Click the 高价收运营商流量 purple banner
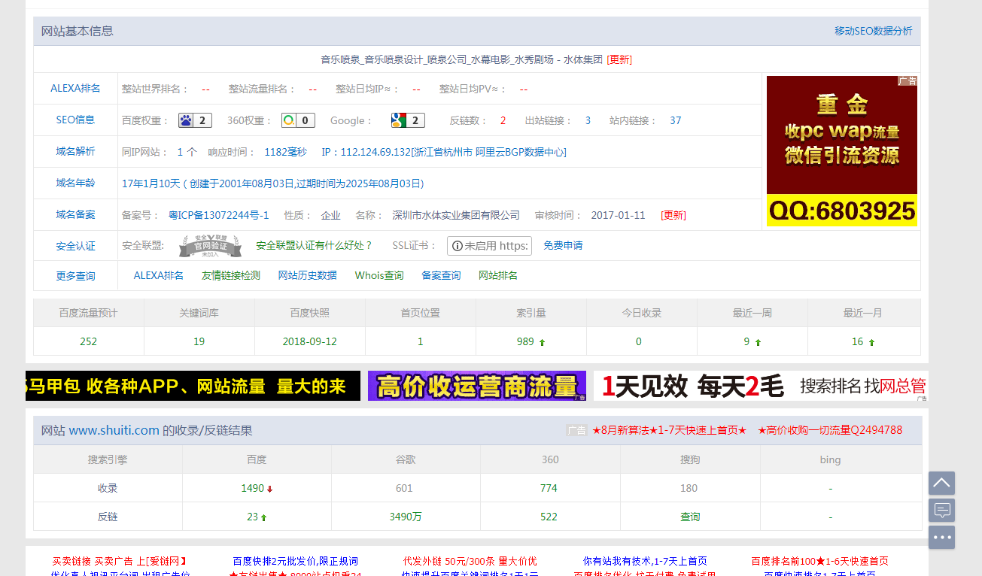The image size is (982, 576). [476, 386]
